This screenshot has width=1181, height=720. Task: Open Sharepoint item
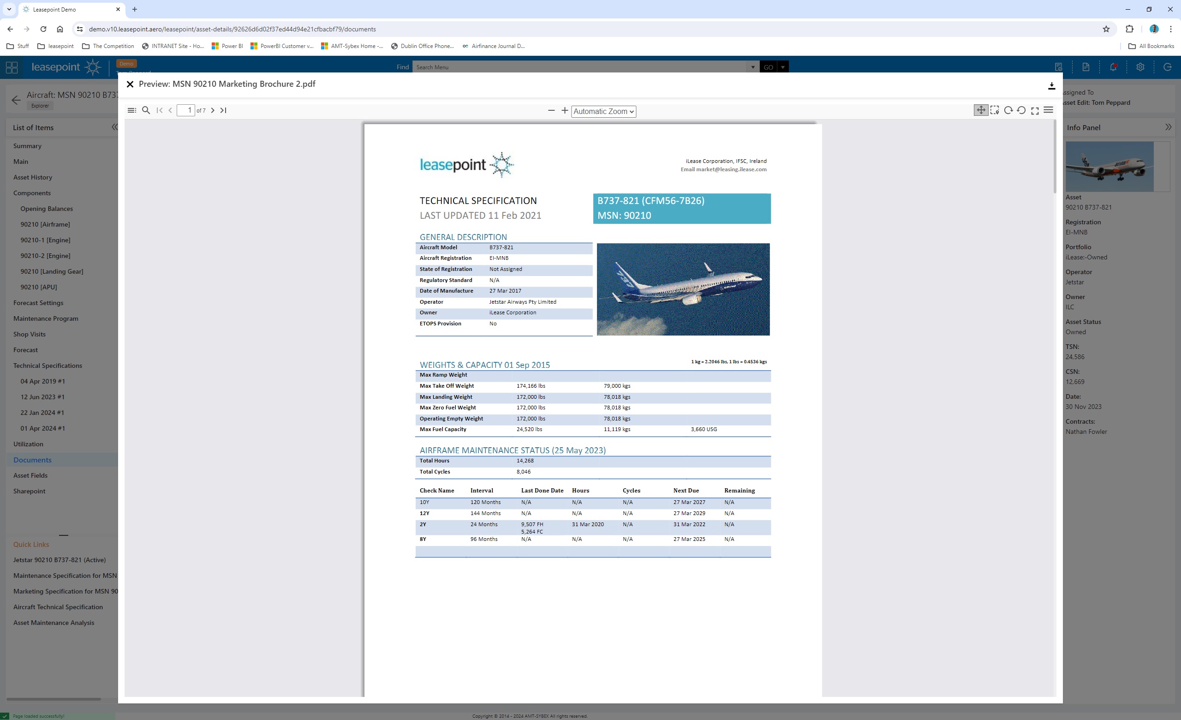[x=29, y=491]
